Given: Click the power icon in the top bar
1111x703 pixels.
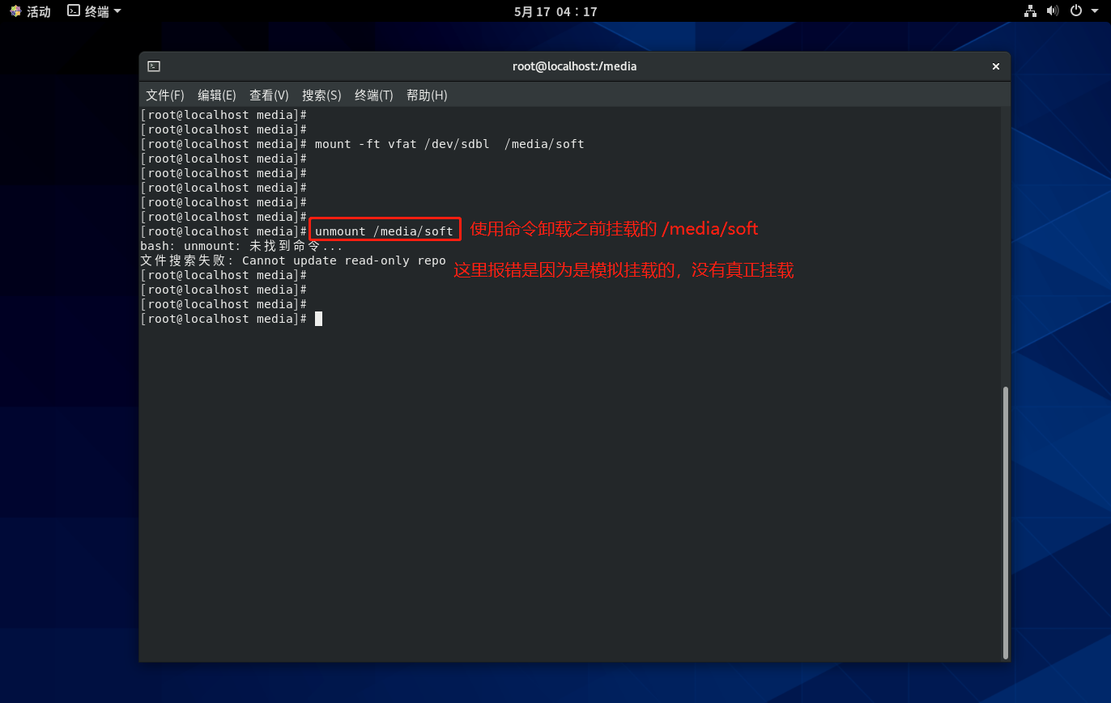Looking at the screenshot, I should (x=1075, y=11).
